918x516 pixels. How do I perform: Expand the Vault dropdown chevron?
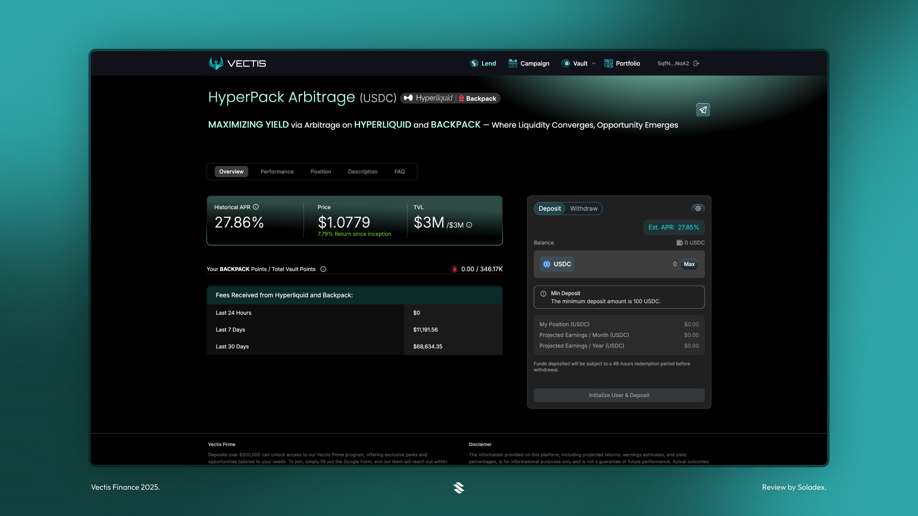point(594,64)
